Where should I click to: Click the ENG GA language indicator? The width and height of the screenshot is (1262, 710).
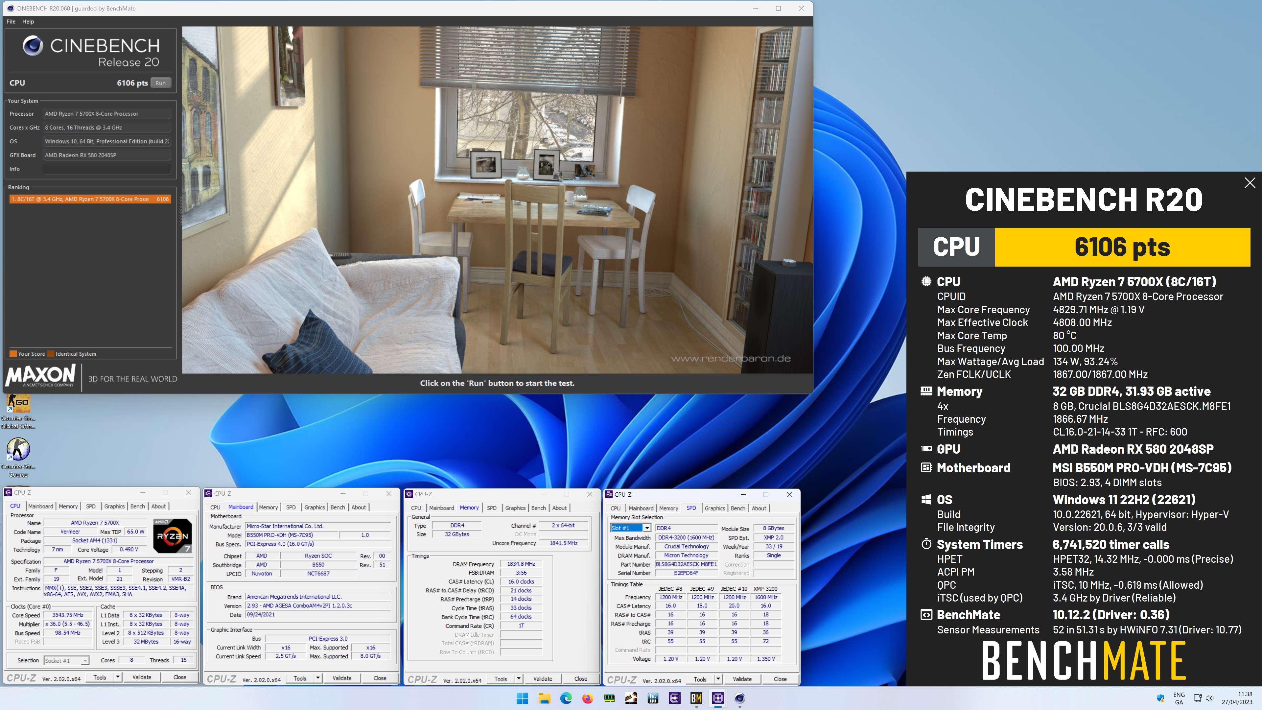1179,698
